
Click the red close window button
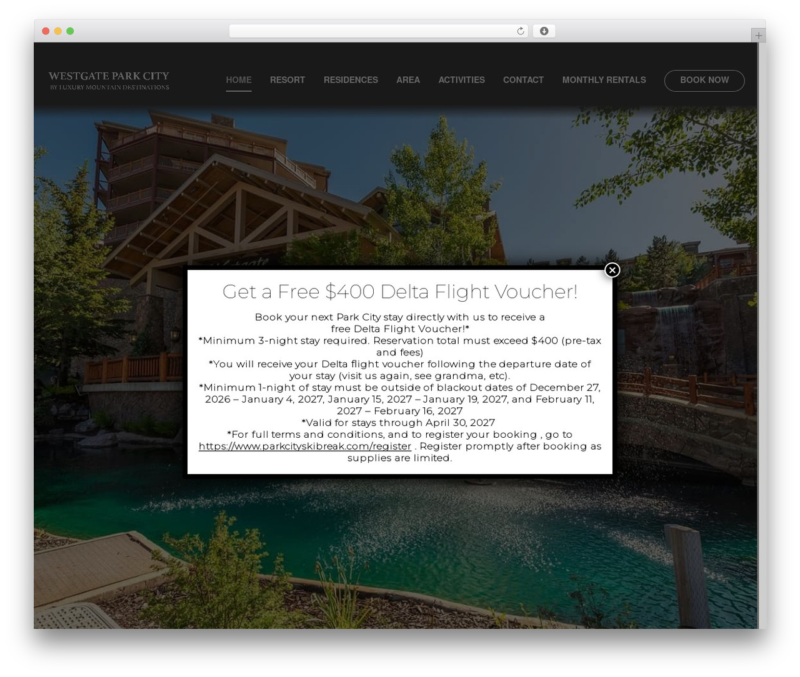point(46,31)
